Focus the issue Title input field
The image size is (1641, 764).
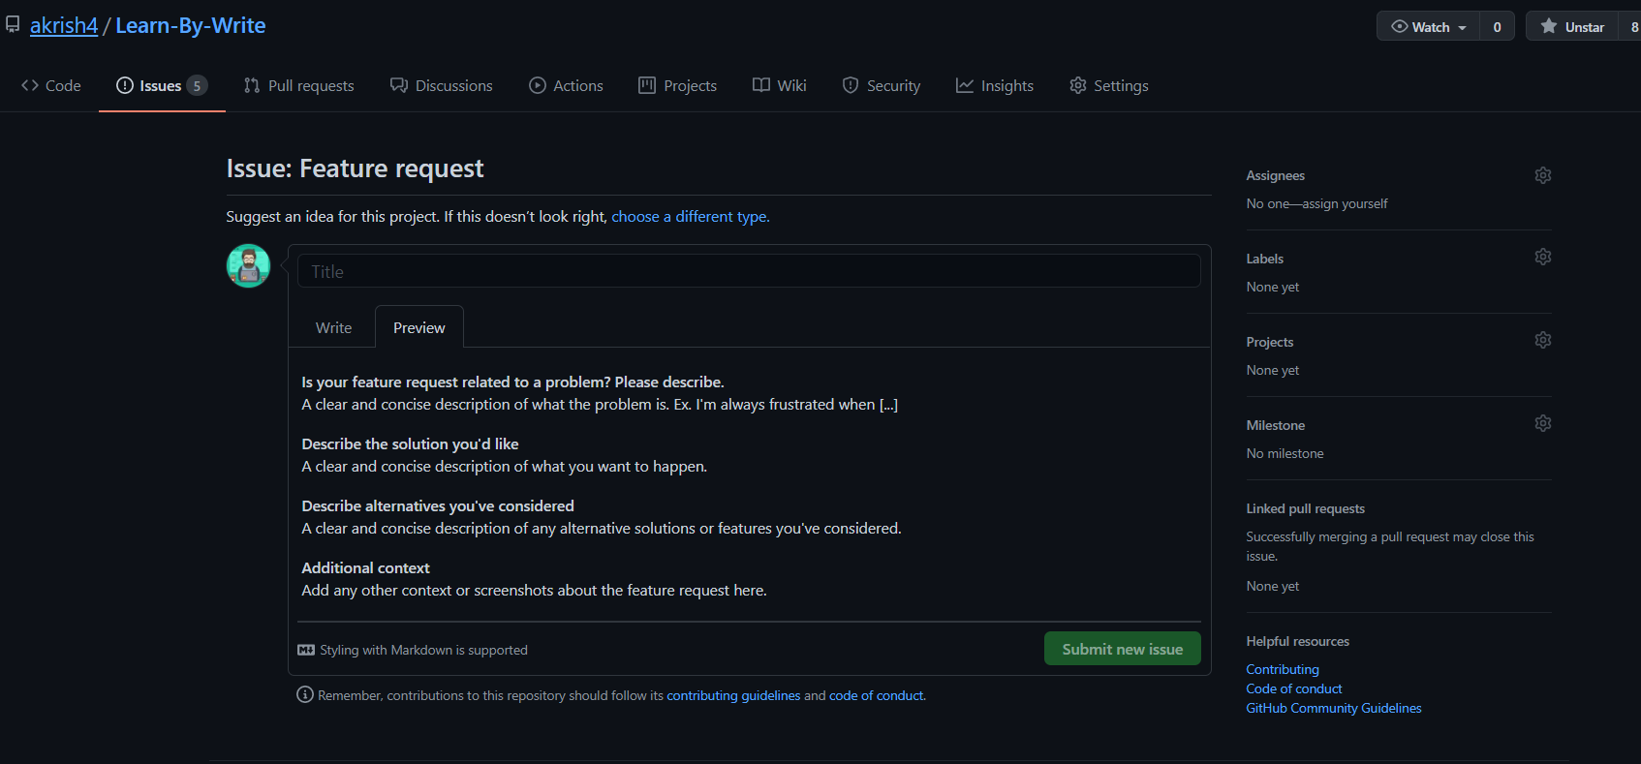(749, 271)
